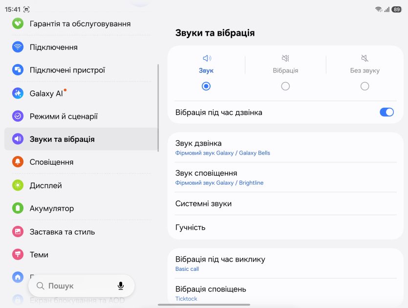408x308 pixels.
Task: Open Гучність volume settings
Action: coord(285,227)
